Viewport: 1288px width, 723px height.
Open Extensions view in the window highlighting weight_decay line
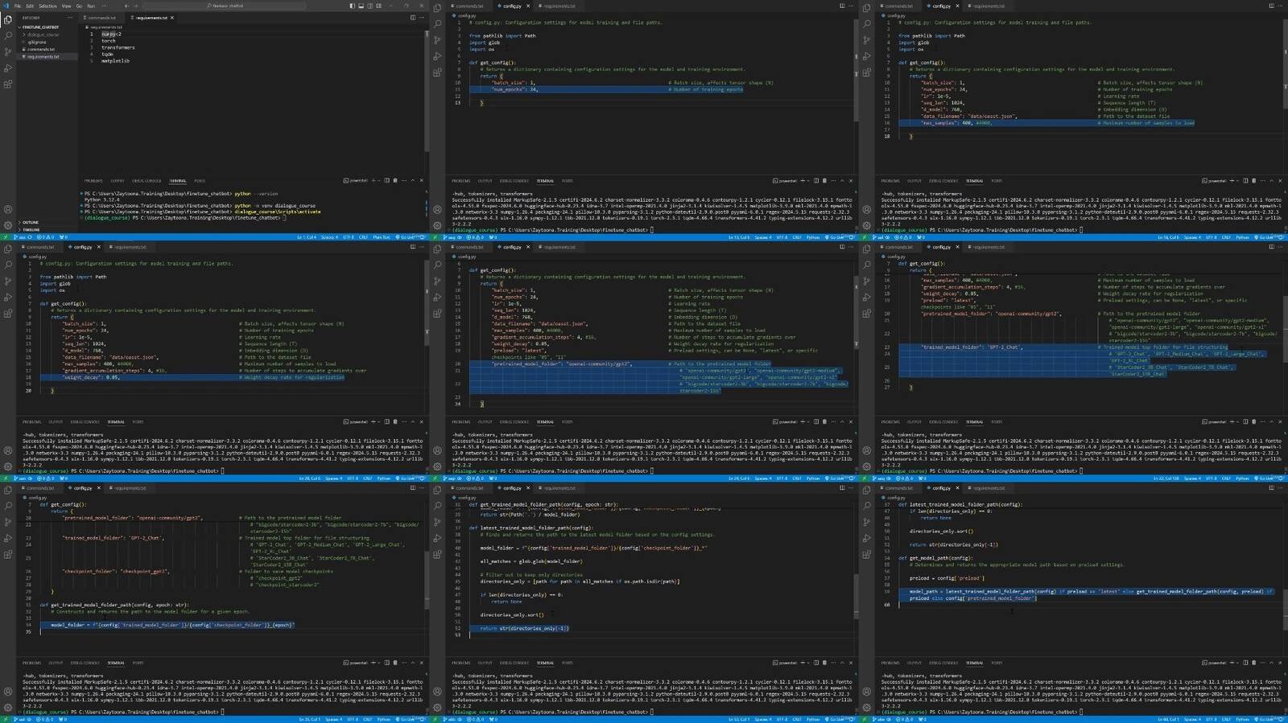[x=8, y=313]
